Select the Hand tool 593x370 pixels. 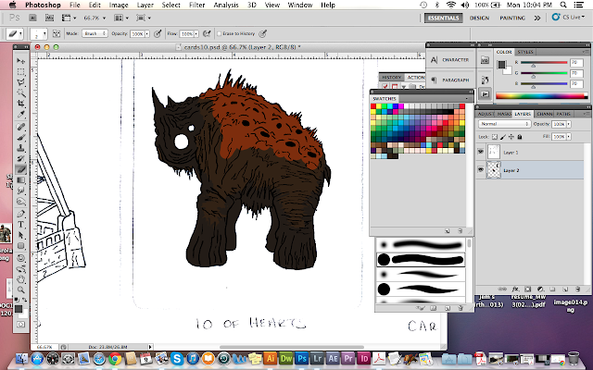pyautogui.click(x=20, y=279)
